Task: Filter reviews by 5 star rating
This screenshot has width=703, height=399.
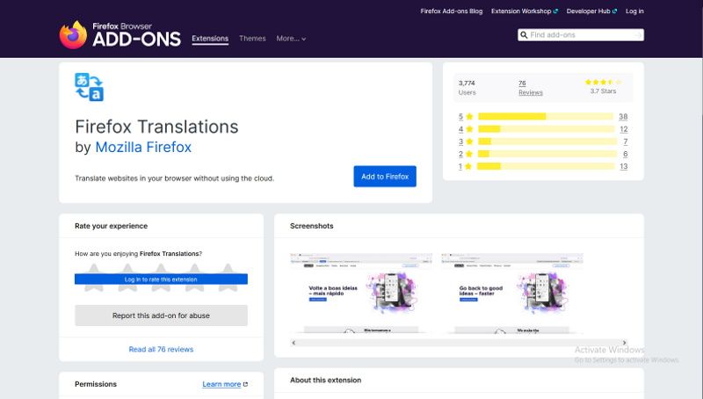Action: point(466,117)
